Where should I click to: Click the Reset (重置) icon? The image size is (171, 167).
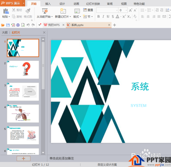point(85,10)
